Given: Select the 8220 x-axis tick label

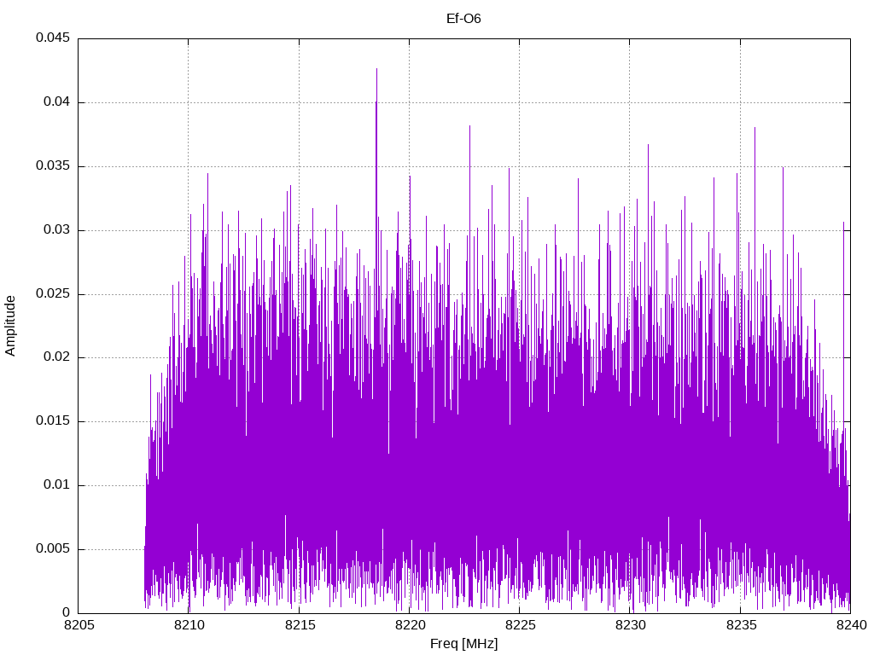Looking at the screenshot, I should (410, 625).
